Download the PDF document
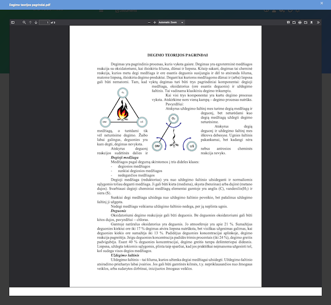Viewport: 331px width, 305px height. 306,22
